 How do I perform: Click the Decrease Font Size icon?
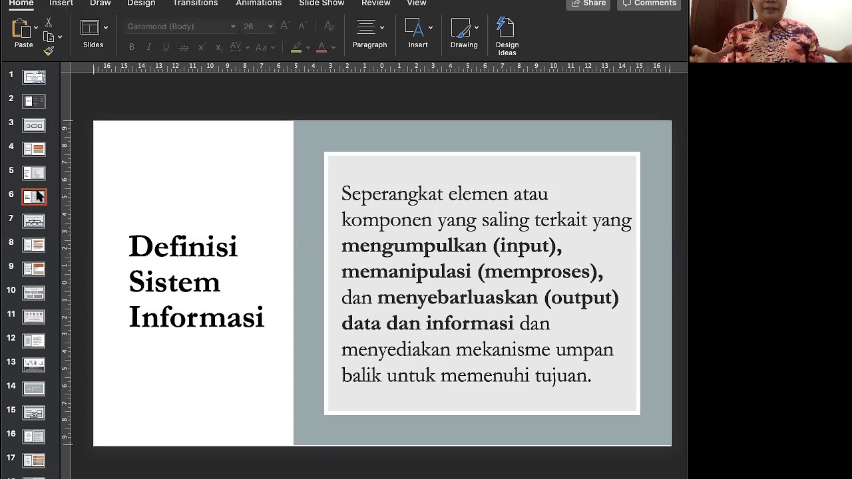[x=302, y=26]
